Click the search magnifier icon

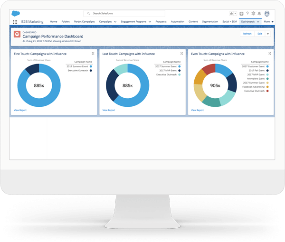(88, 13)
